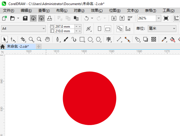The height and width of the screenshot is (136, 180).
Task: Open the 位图(B) menu
Action: 115,11
